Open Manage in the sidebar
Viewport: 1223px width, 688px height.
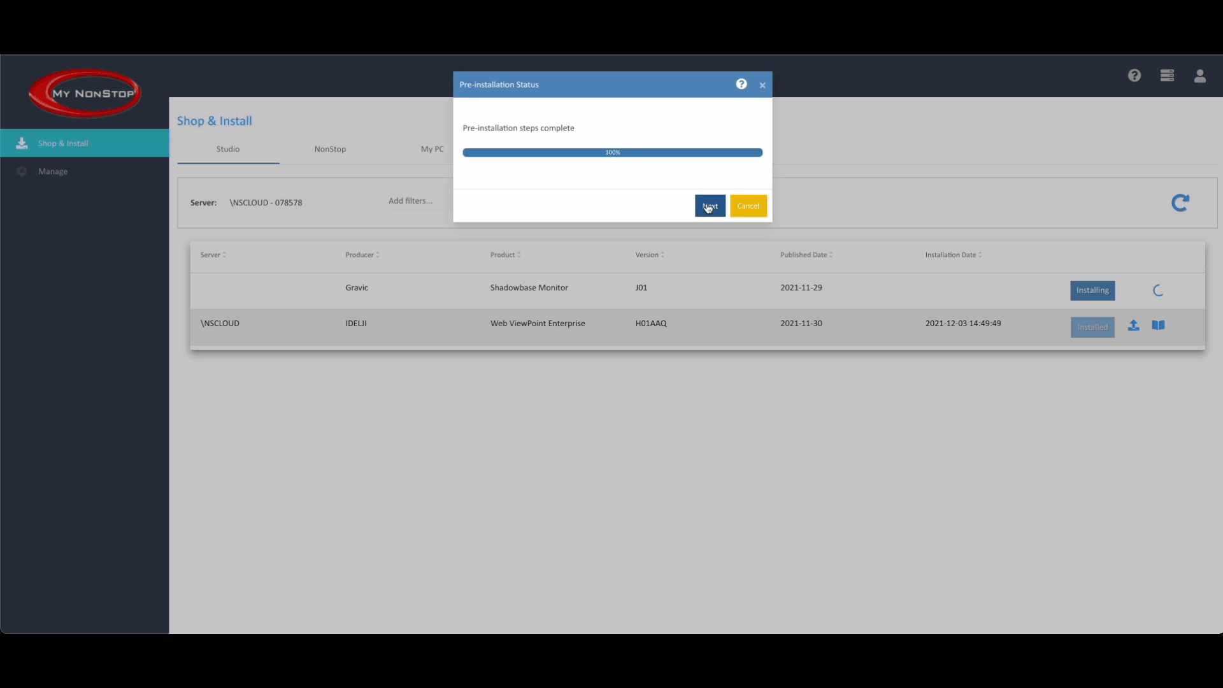pos(53,171)
